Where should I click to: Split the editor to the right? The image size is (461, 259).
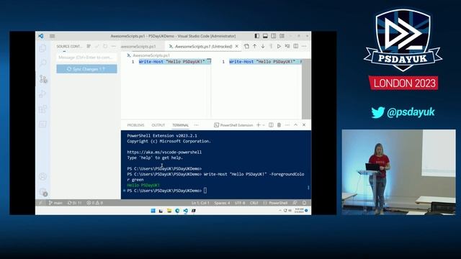point(296,46)
